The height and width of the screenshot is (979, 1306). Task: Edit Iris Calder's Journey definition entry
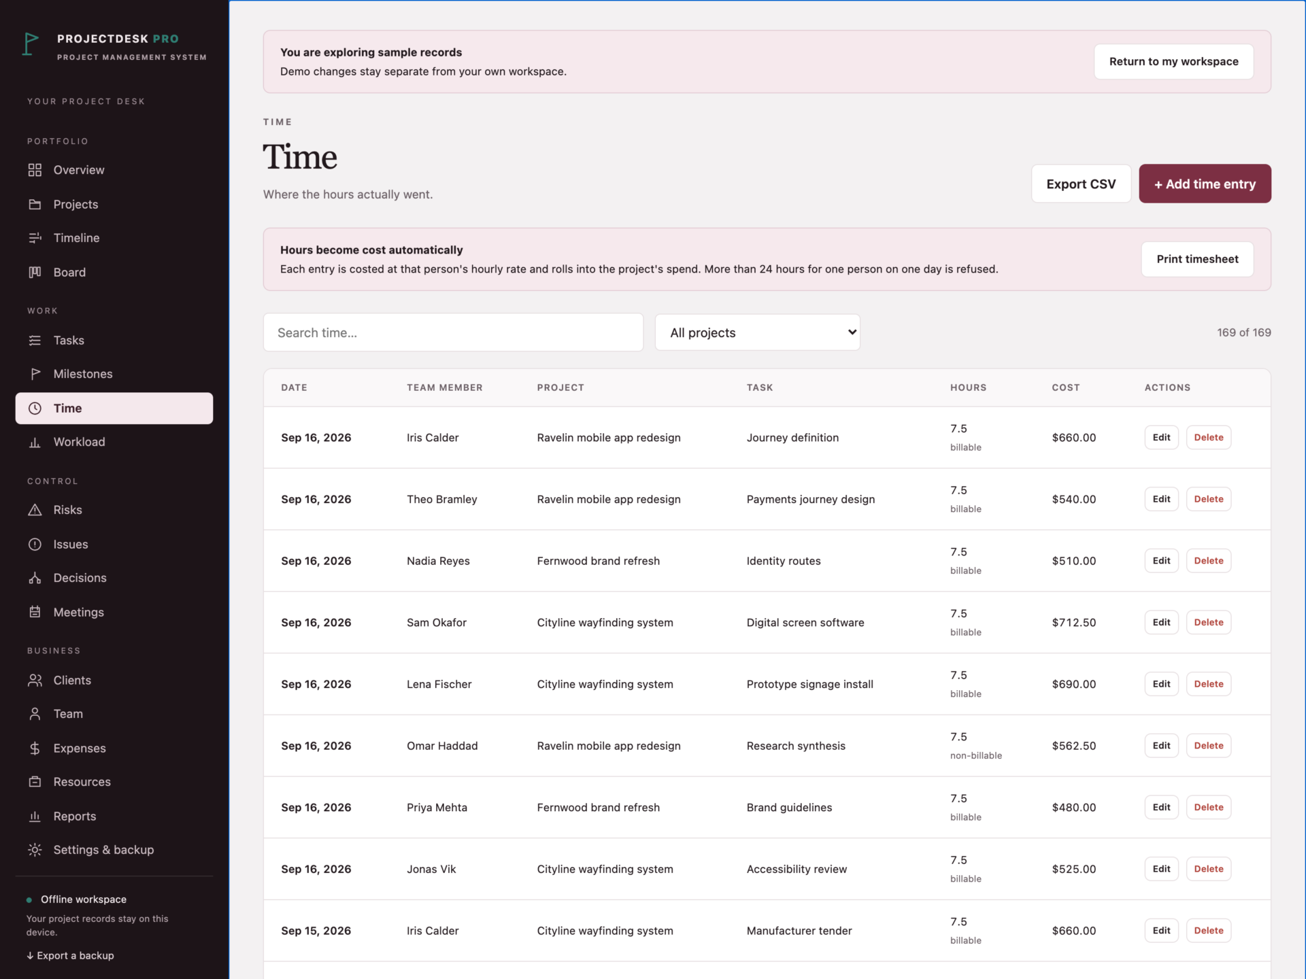pos(1161,437)
